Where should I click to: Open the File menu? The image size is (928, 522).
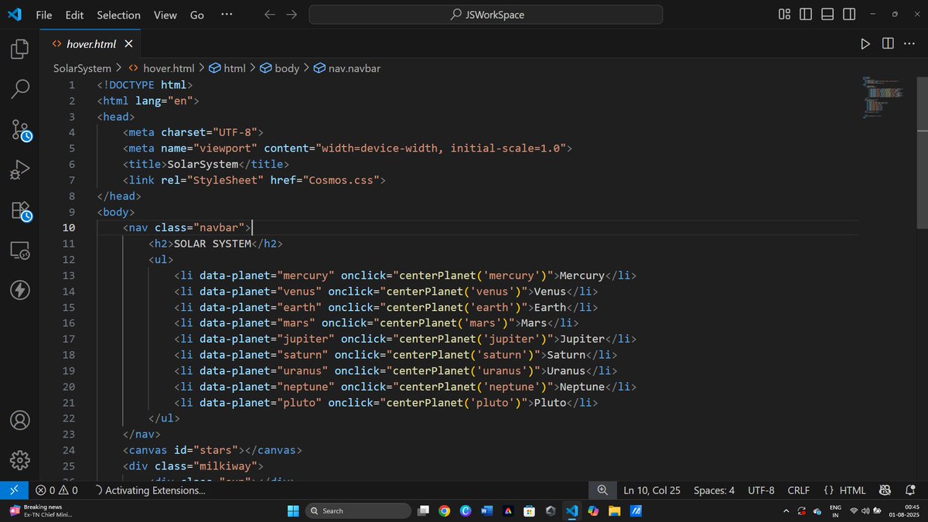click(44, 15)
